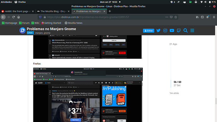Viewport: 217px width, 122px height.
Task: Open the upper reddit screenshot image
Action: tap(88, 47)
